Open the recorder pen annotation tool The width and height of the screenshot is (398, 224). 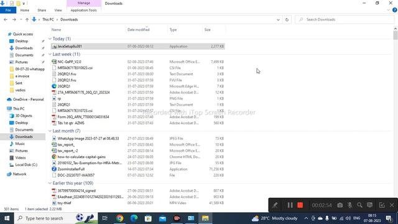coord(275,205)
